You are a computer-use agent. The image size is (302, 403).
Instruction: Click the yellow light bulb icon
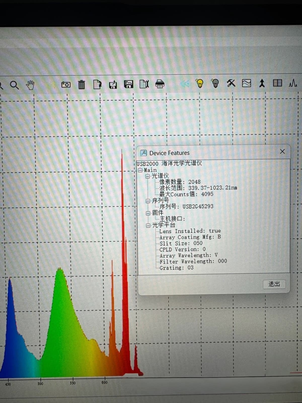click(x=200, y=83)
